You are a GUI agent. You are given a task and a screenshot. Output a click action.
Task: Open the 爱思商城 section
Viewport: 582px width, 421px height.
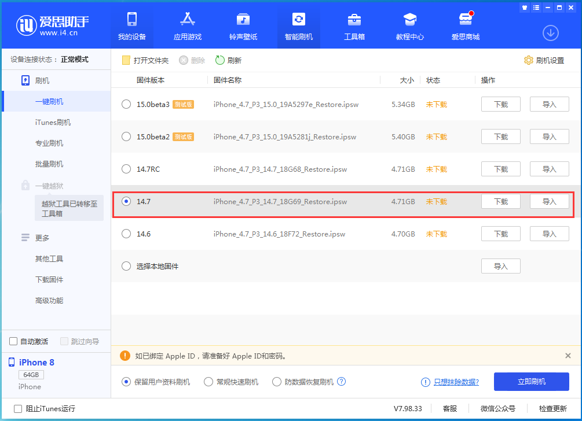(466, 26)
